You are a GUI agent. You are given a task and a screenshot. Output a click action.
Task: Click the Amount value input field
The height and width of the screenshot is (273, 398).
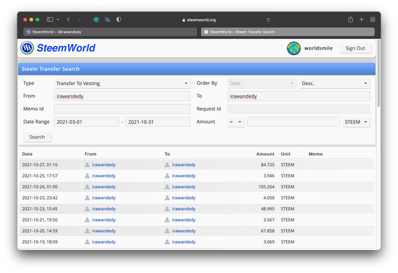coord(294,122)
